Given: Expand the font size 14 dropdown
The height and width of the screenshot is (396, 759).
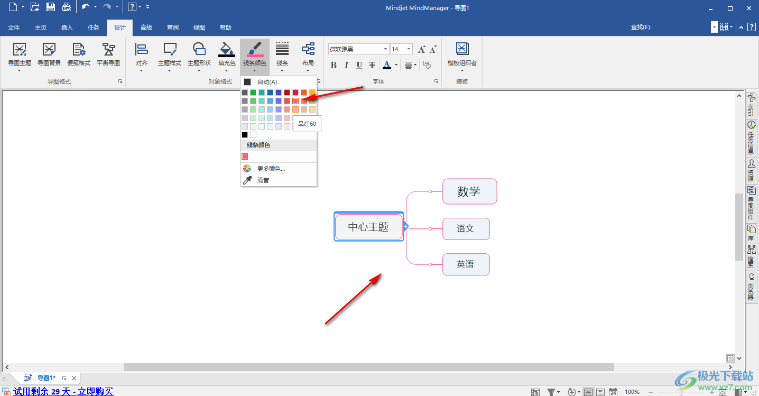Looking at the screenshot, I should point(409,49).
